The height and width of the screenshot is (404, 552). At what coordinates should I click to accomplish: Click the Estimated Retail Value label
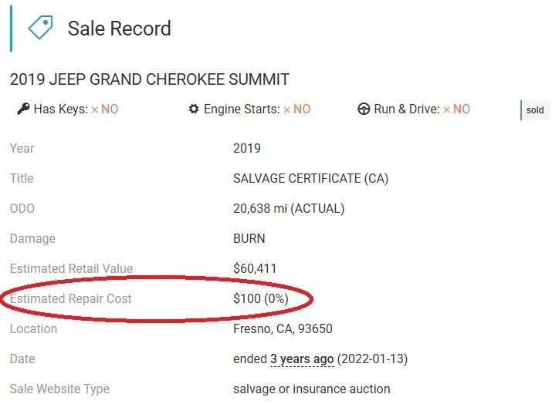(71, 269)
